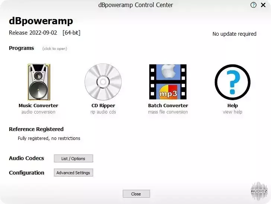The height and width of the screenshot is (204, 271).
Task: Click the 'rip audio cds' subtitle
Action: (103, 112)
